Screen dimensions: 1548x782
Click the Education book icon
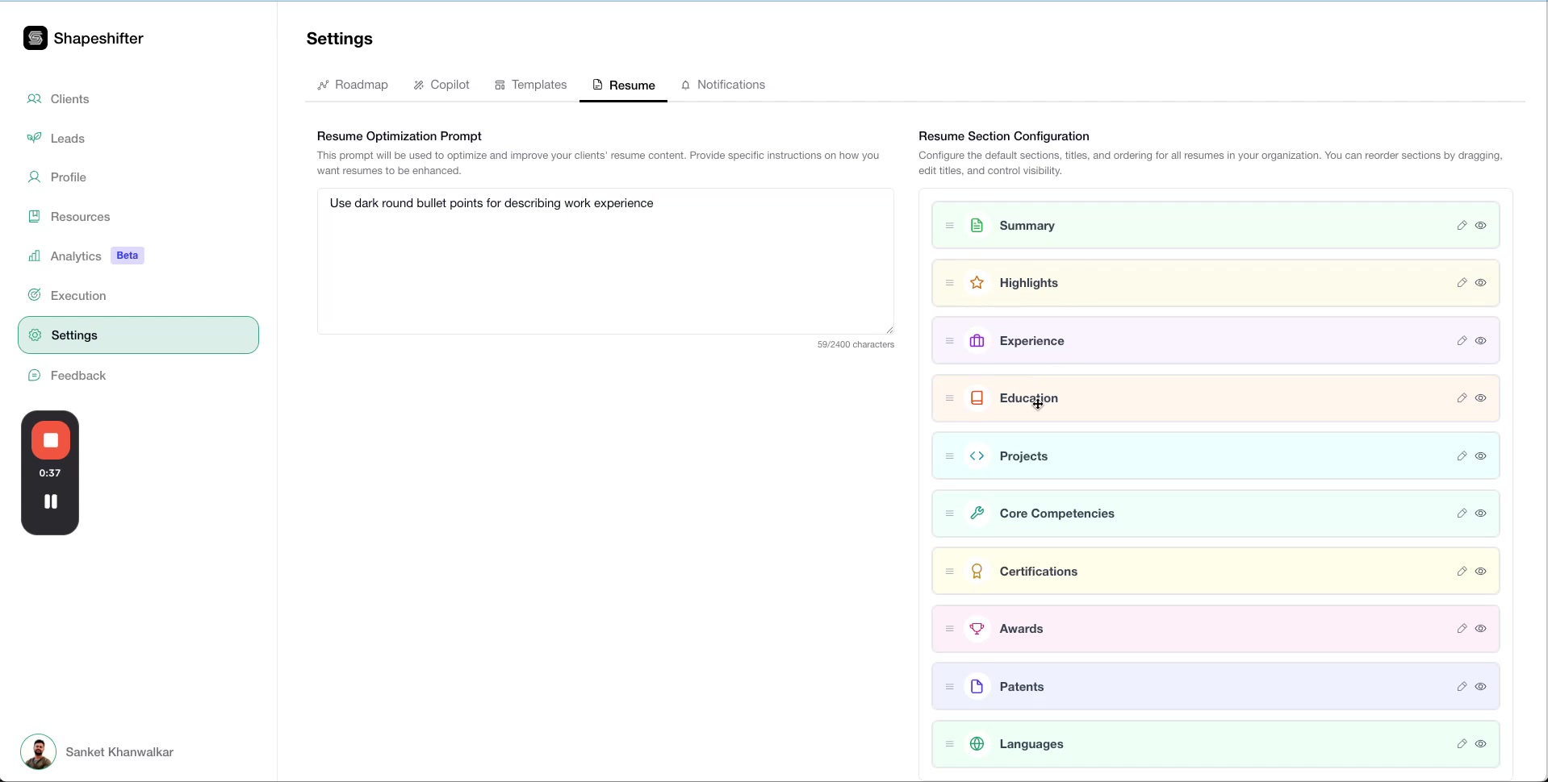977,397
